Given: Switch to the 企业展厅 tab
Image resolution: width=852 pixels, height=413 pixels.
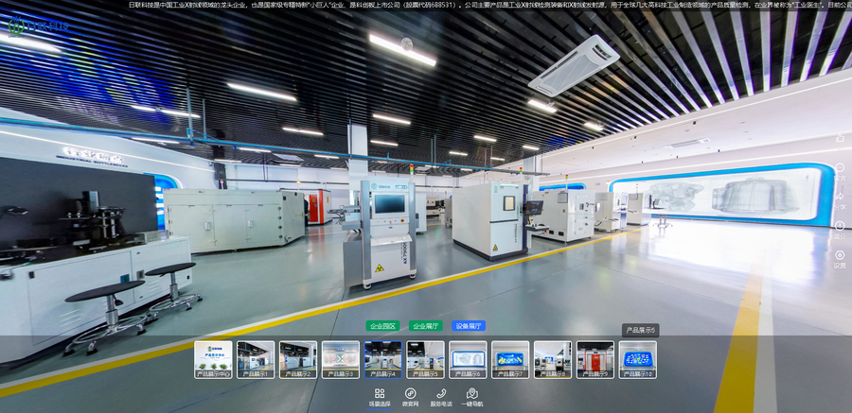Looking at the screenshot, I should coord(425,326).
